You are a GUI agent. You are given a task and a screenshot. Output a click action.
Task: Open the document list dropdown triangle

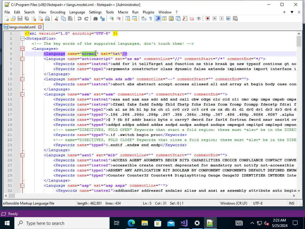pyautogui.click(x=292, y=12)
